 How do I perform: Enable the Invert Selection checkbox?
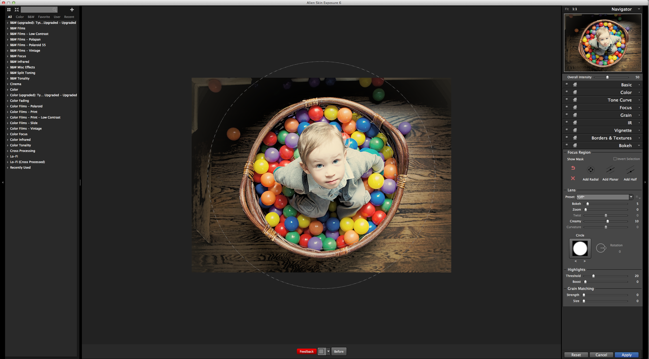click(615, 159)
